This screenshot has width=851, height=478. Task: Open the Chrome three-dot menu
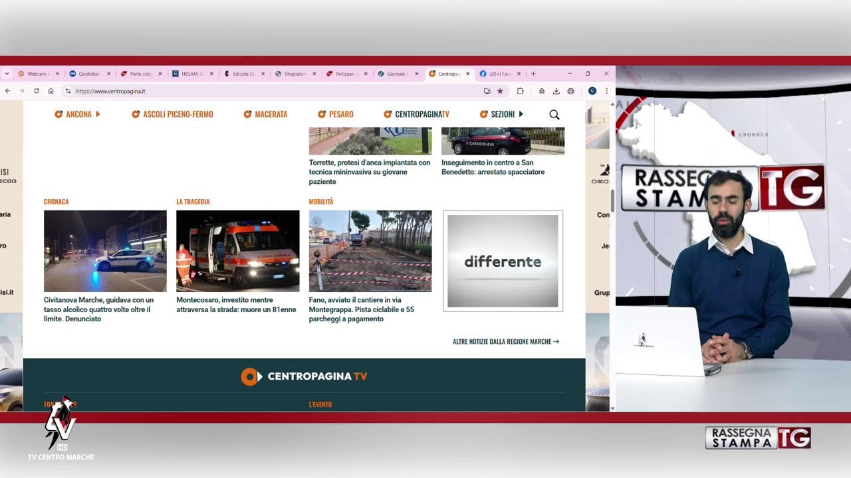click(x=606, y=91)
